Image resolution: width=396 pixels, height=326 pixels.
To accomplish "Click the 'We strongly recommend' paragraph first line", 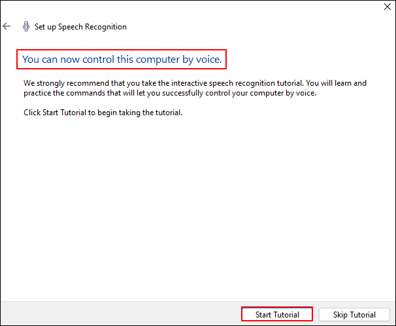I will 194,84.
